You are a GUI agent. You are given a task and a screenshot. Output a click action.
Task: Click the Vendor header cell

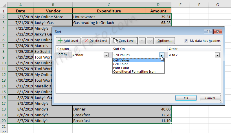pos(53,11)
